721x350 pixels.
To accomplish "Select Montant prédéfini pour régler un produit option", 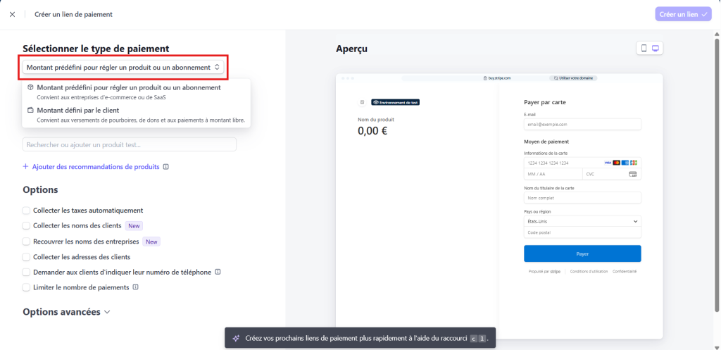I will click(x=123, y=87).
